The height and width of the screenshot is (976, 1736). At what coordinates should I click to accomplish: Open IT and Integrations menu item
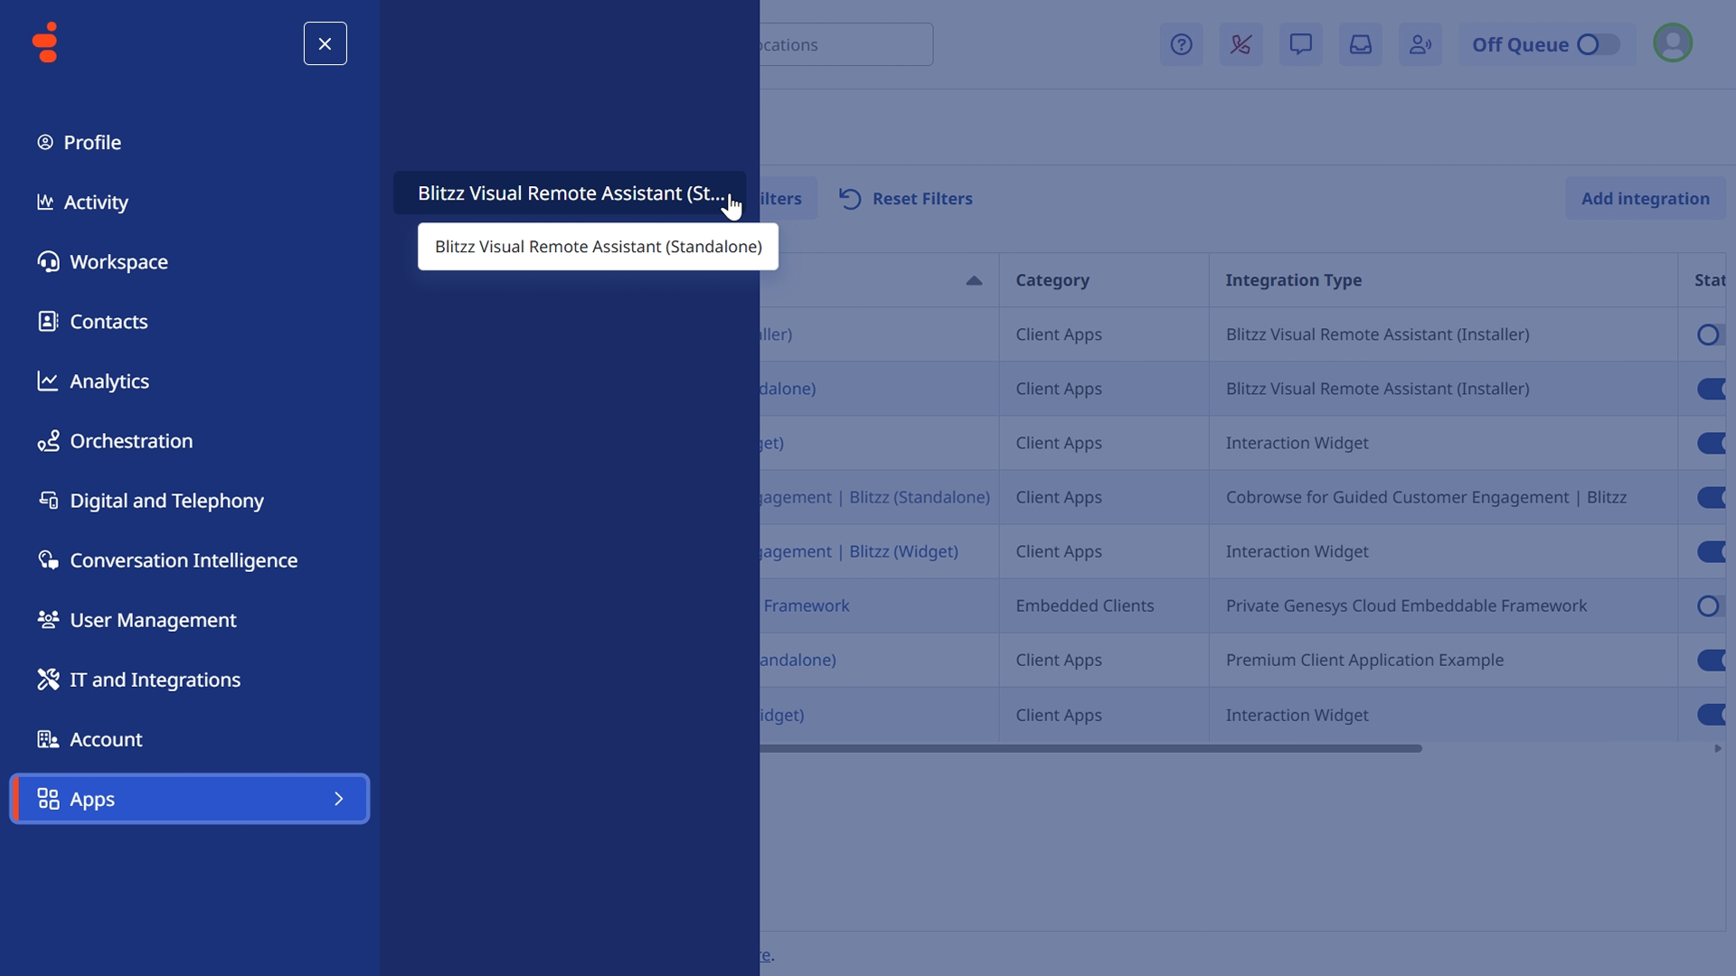coord(155,680)
